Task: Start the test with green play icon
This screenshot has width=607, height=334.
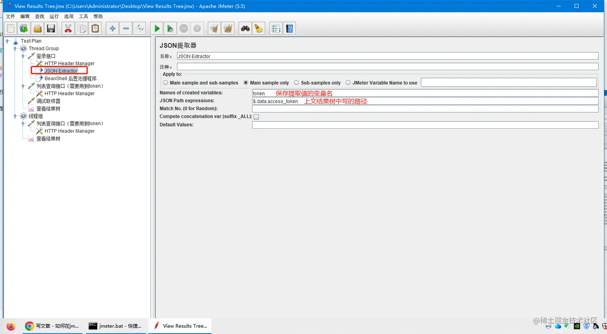Action: coord(157,28)
